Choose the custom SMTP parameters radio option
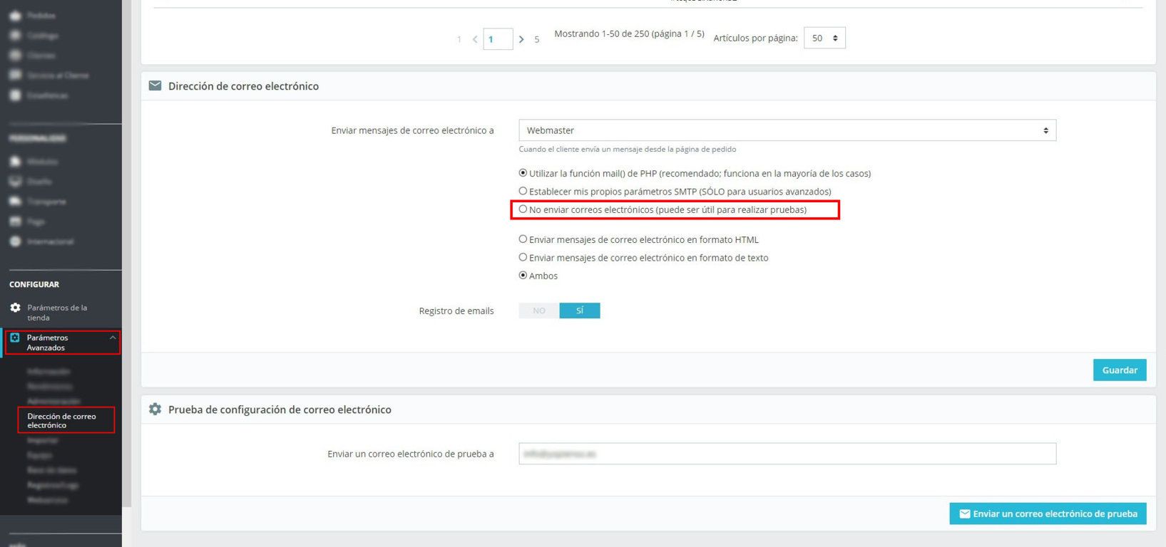The height and width of the screenshot is (547, 1166). [x=523, y=192]
